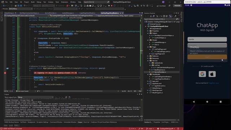Select ServiceProvider.cs in Solution Explorer
Viewport: 231px width, 130px height.
(x=160, y=72)
